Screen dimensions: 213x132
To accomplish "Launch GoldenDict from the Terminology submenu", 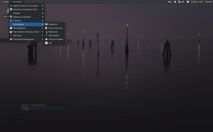I will point(55,24).
